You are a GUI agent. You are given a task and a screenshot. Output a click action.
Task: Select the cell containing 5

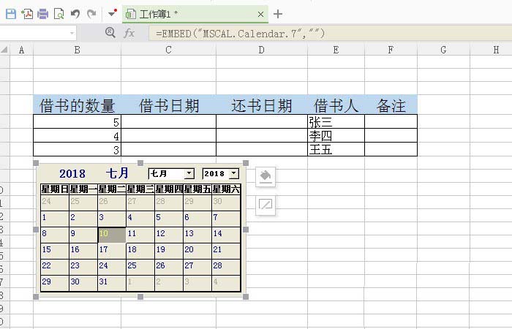(77, 121)
